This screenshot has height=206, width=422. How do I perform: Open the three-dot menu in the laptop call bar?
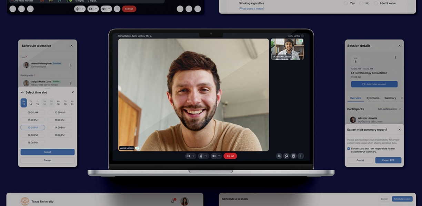[x=301, y=156]
